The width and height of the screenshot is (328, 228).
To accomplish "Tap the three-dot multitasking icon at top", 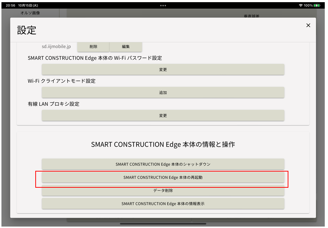I will 163,6.
